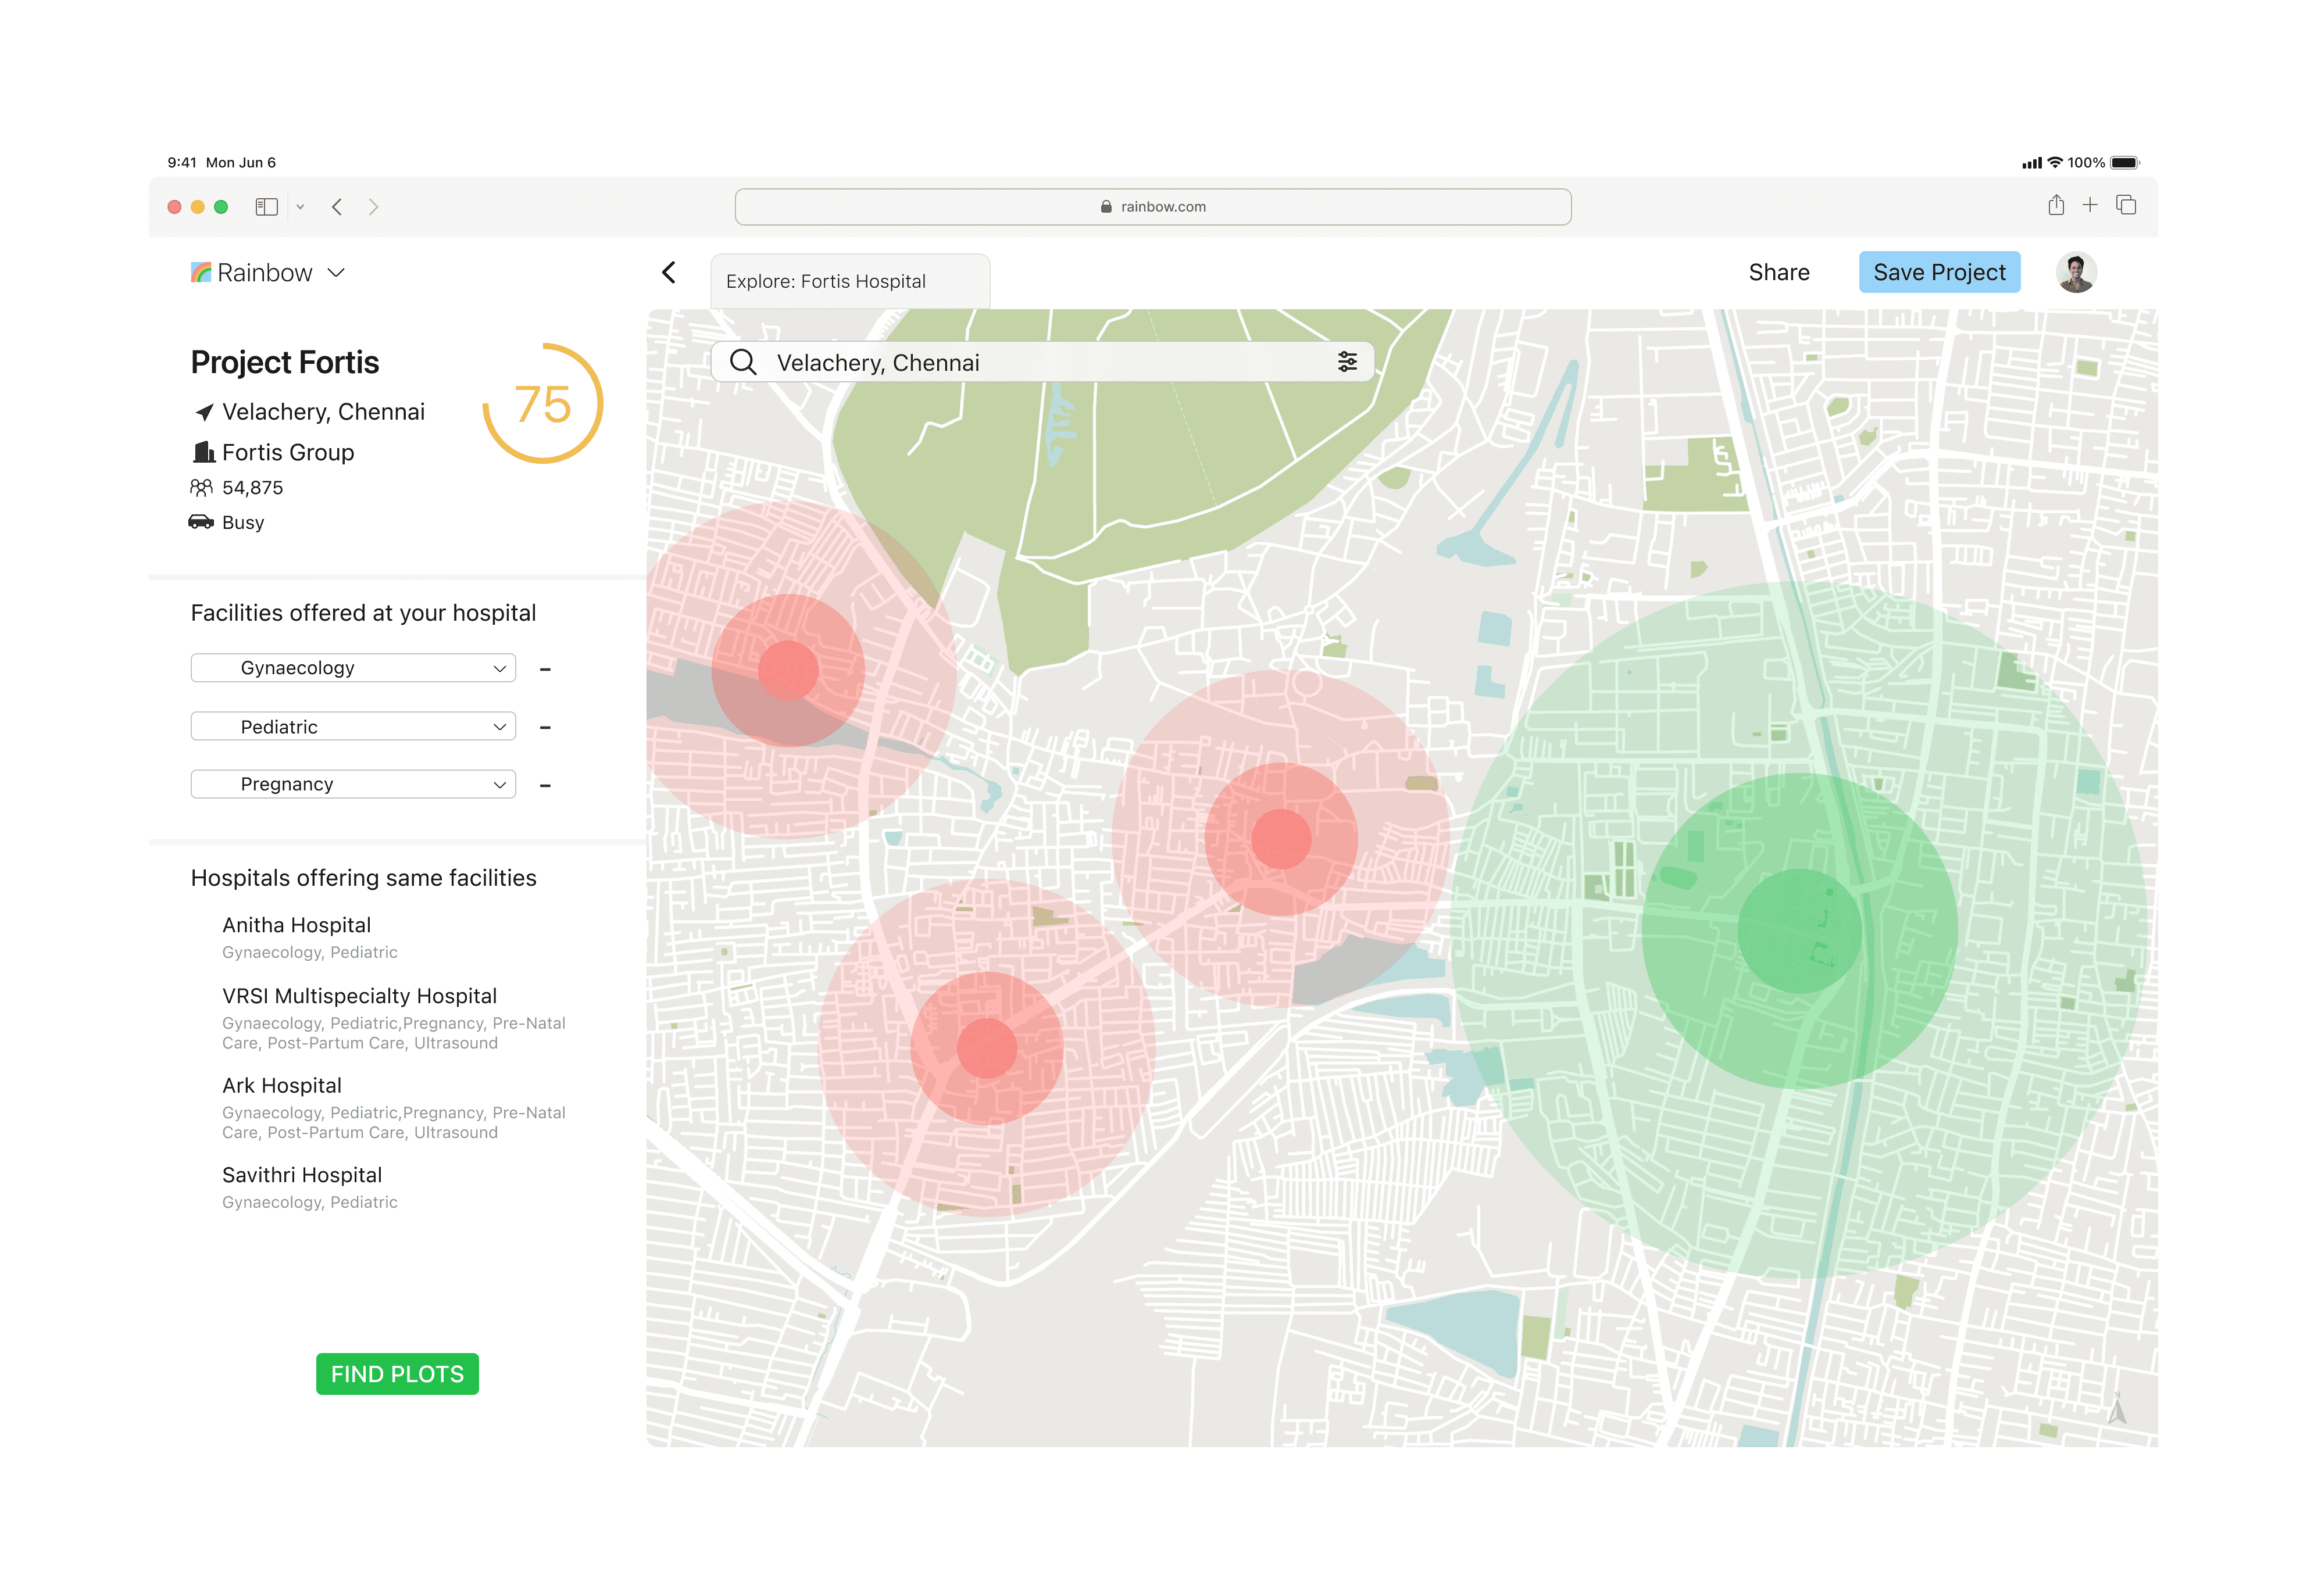The width and height of the screenshot is (2307, 1596).
Task: Open the Rainbow workspace dropdown
Action: (x=336, y=273)
